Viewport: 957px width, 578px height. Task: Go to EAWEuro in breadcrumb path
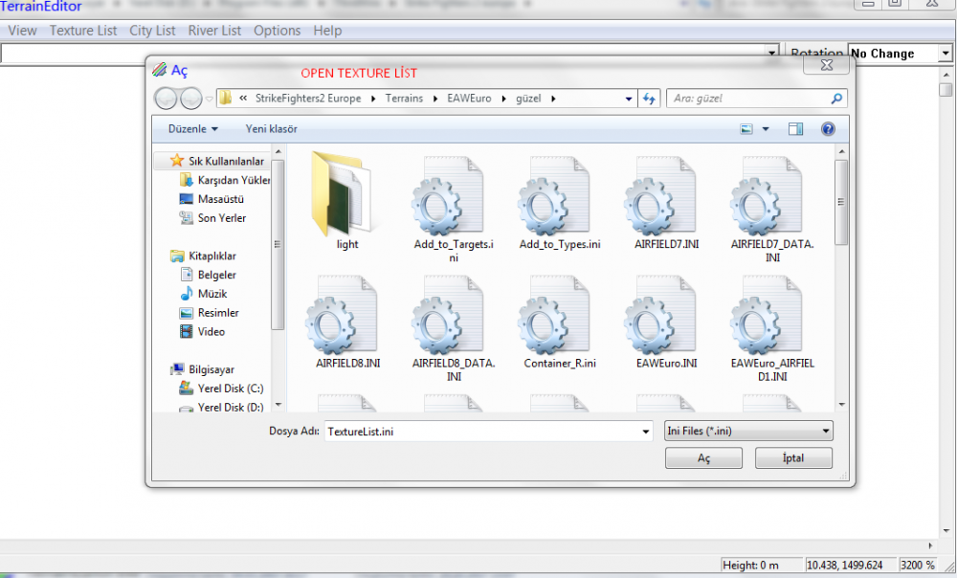click(x=469, y=99)
